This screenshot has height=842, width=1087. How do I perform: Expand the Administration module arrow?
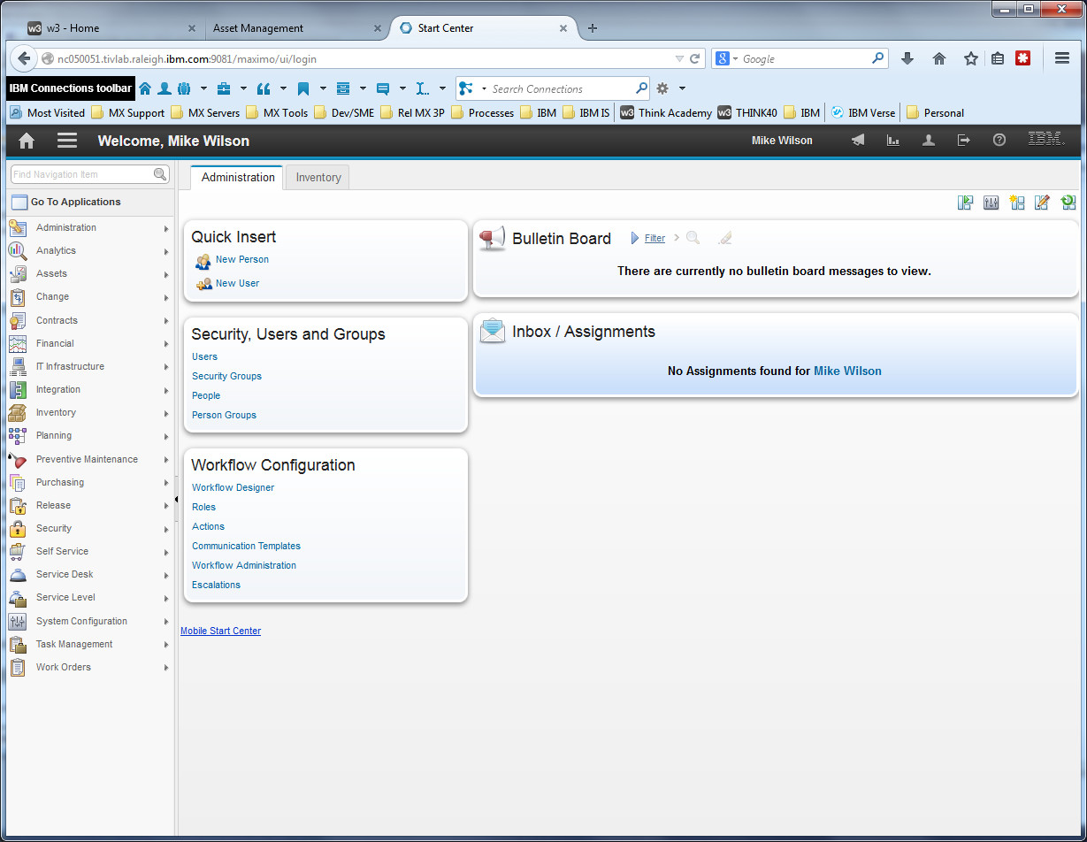[x=166, y=228]
